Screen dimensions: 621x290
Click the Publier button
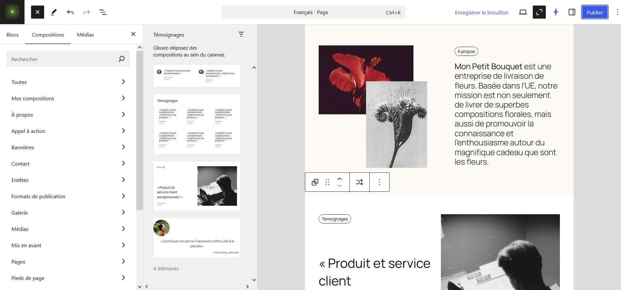coord(595,12)
